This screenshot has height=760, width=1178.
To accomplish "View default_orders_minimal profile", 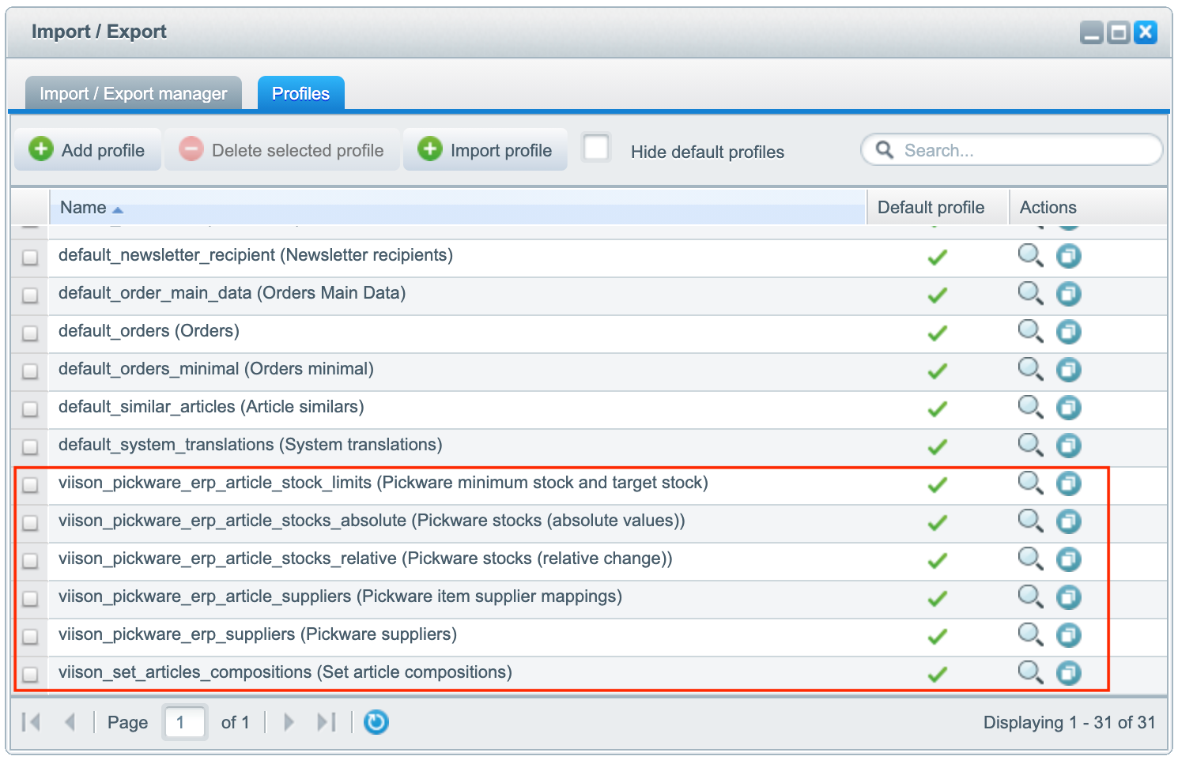I will point(1030,370).
